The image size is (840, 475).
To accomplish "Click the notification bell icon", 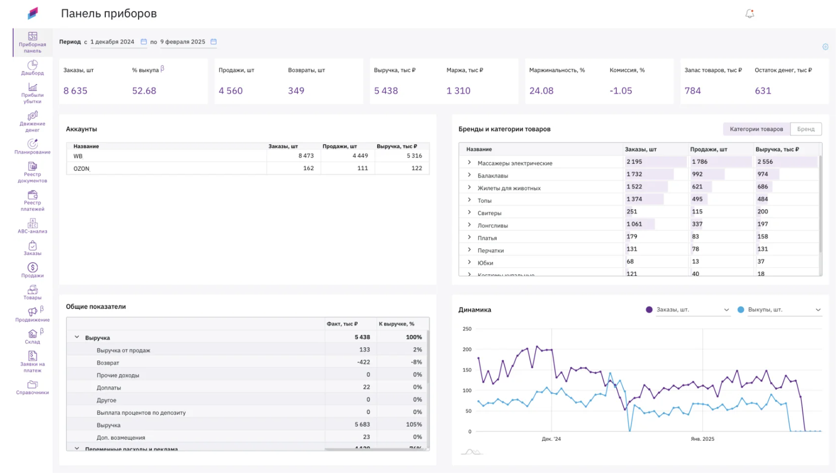I will click(750, 14).
